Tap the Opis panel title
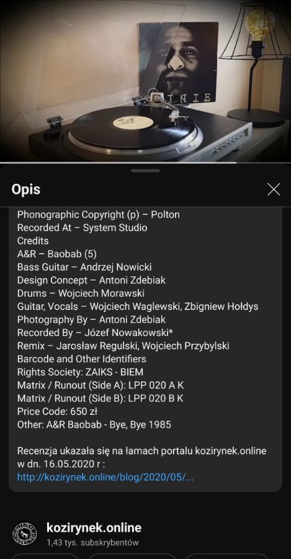 point(25,189)
